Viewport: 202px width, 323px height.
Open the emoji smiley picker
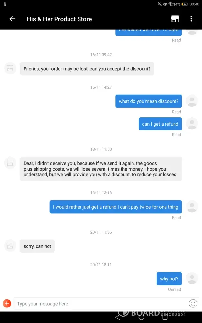[x=193, y=304]
